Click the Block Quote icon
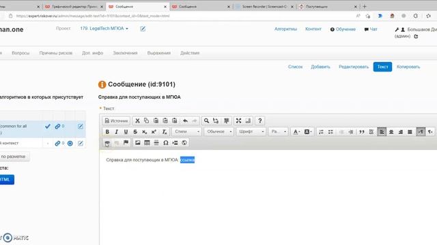This screenshot has height=245, width=437. pyautogui.click(x=362, y=131)
